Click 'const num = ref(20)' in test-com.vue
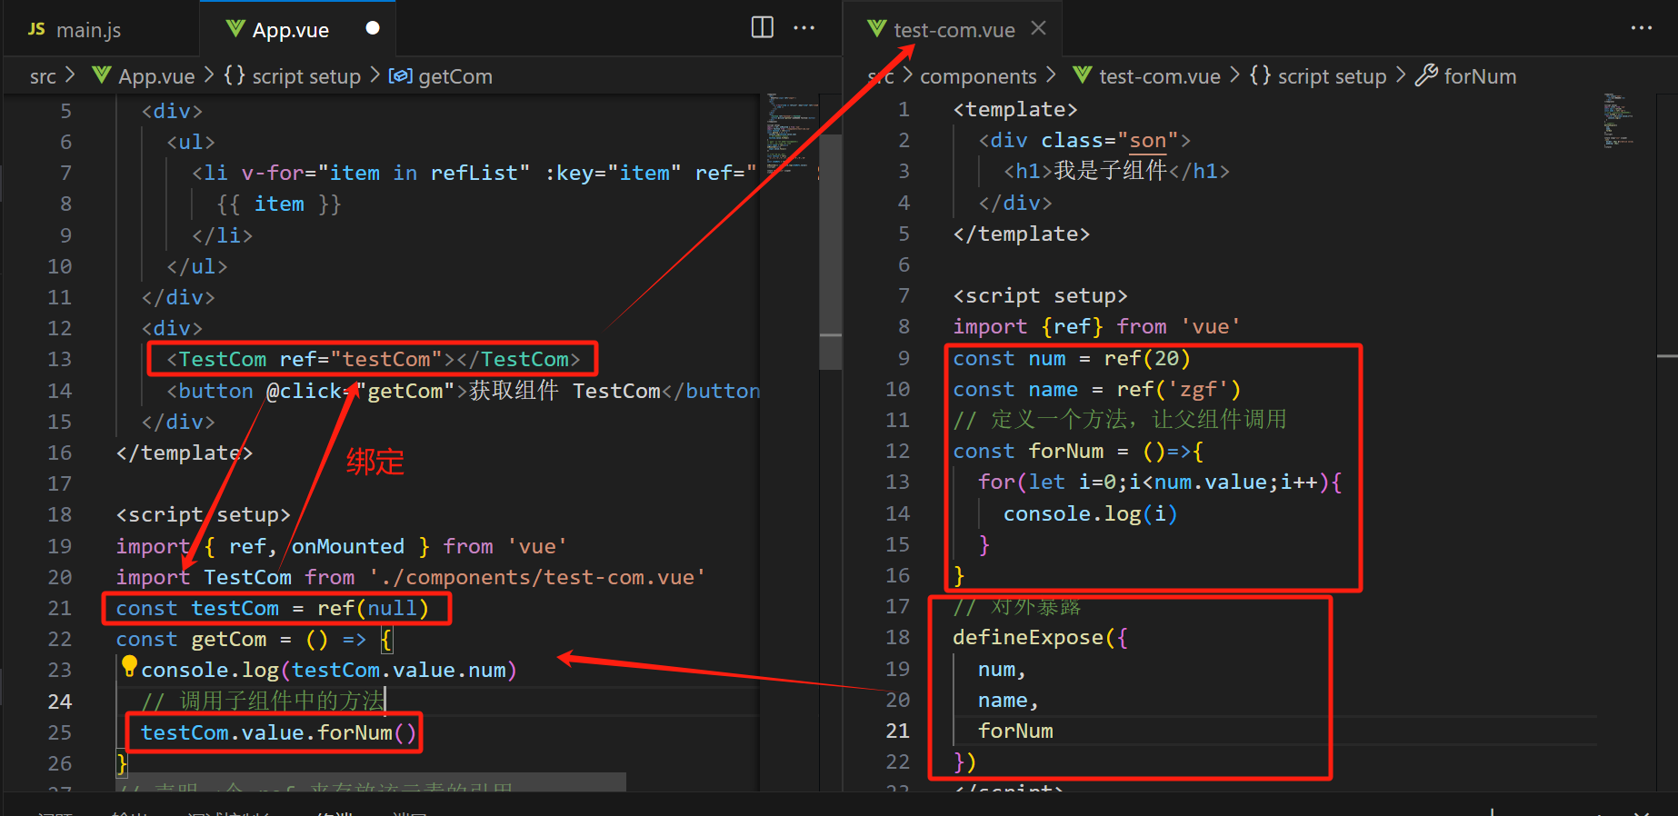 (x=1071, y=358)
